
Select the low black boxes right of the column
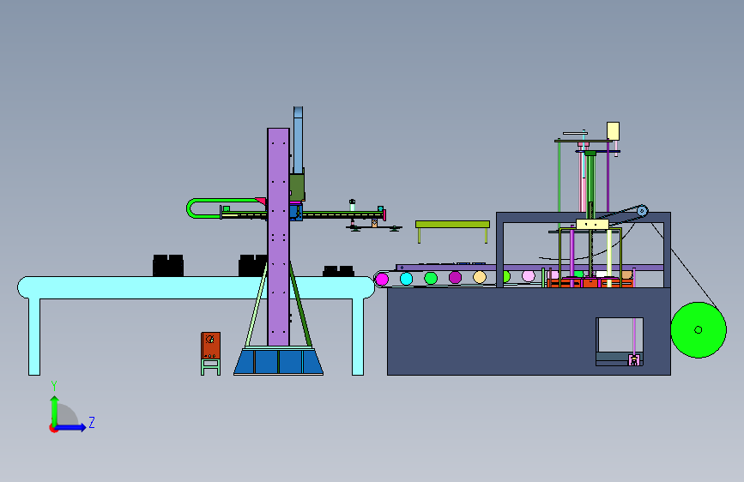point(338,271)
